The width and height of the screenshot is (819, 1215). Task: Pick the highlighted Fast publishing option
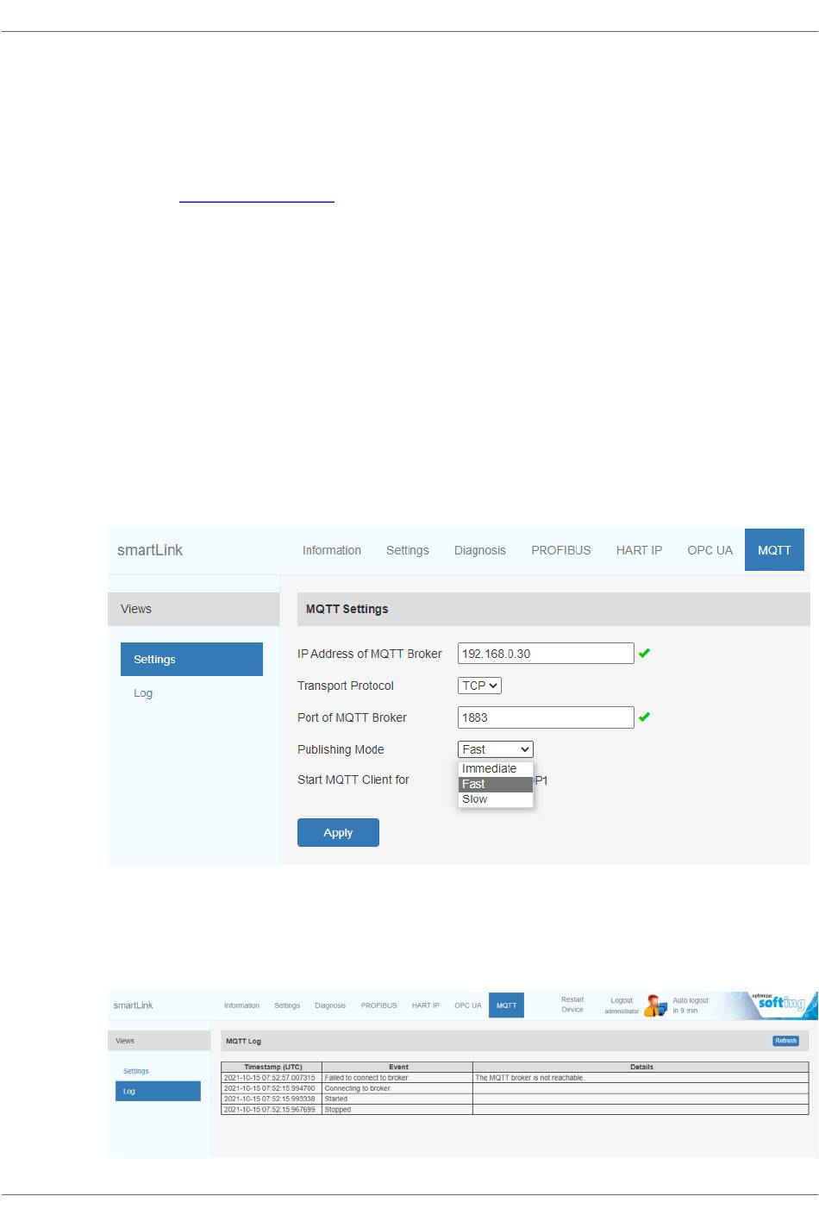[x=474, y=784]
